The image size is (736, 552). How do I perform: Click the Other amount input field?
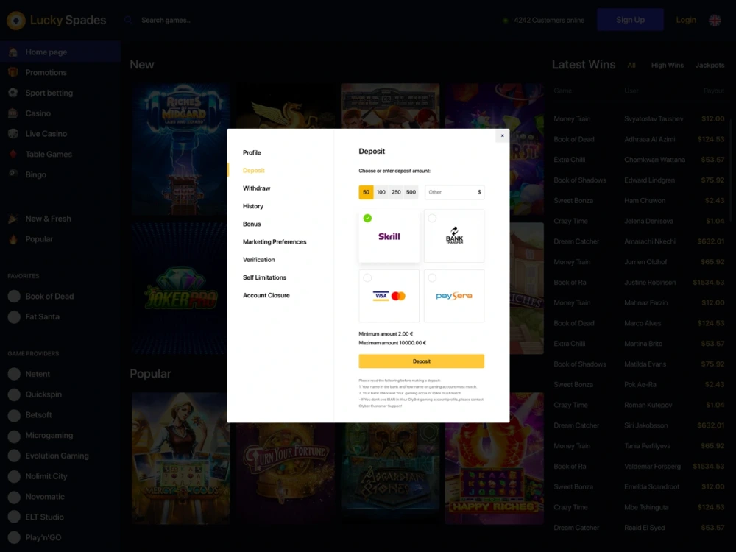tap(454, 192)
